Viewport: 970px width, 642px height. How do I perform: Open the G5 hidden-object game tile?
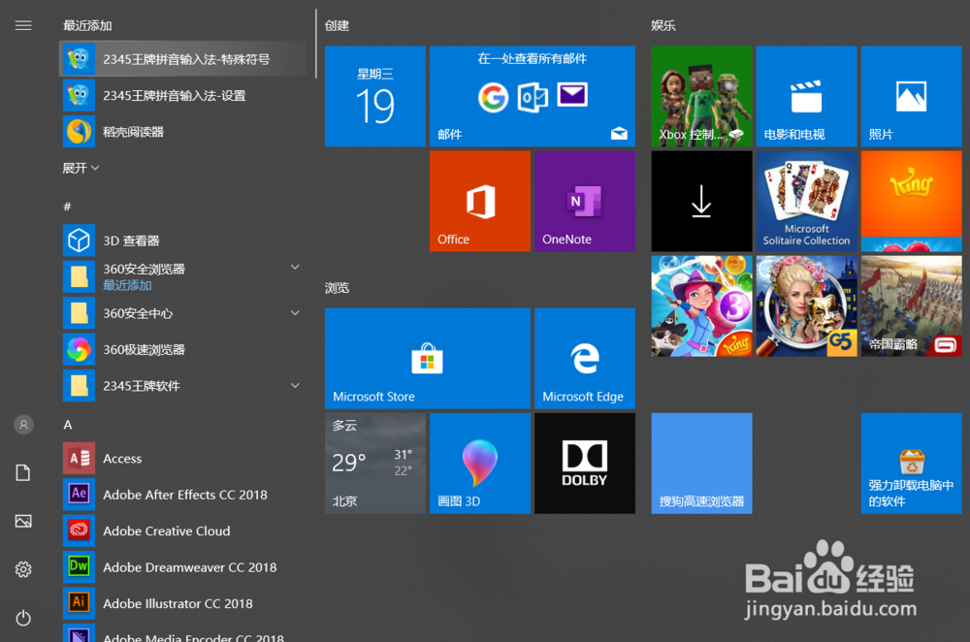coord(806,306)
